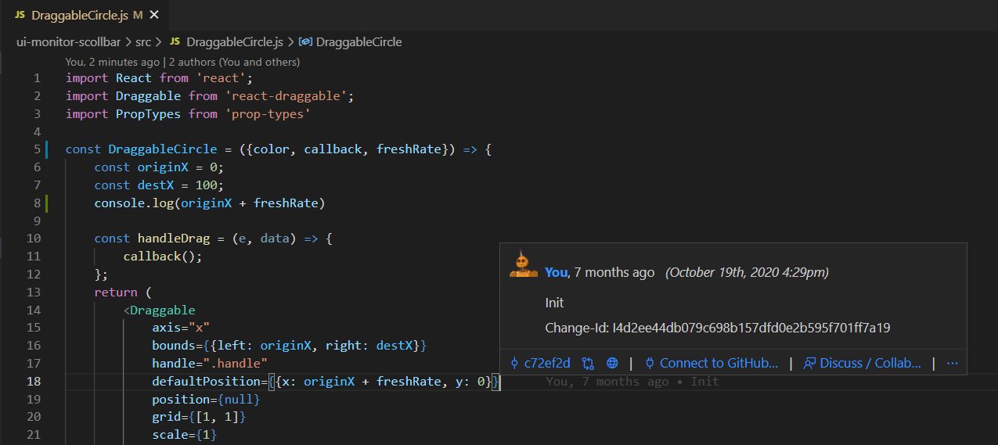Select the DraggableCircle.js tab
This screenshot has height=445, width=998.
point(85,15)
